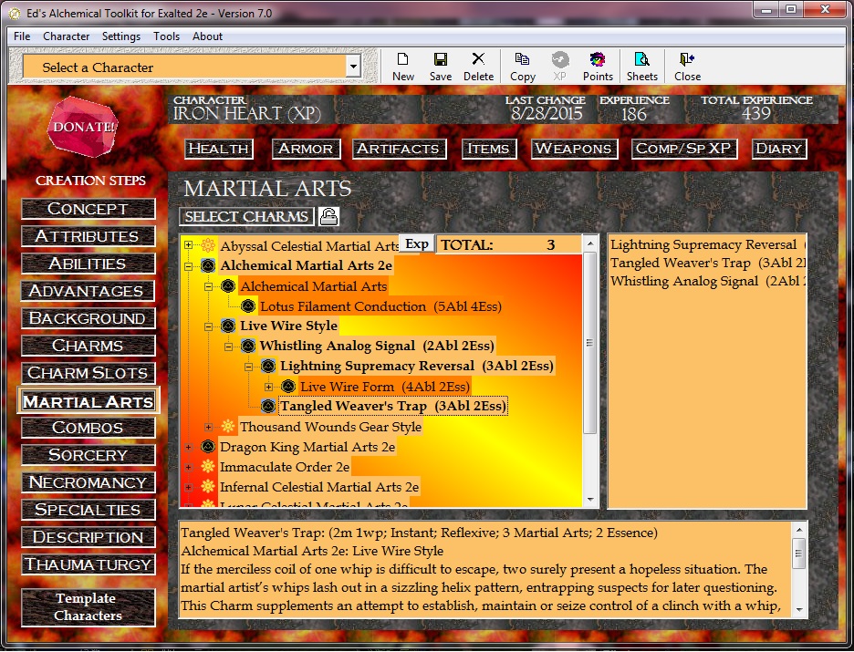
Task: Open the Artifacts section
Action: (399, 149)
